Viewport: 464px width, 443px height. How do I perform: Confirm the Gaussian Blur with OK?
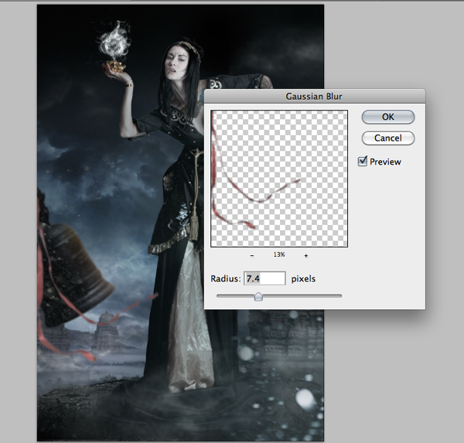coord(388,117)
